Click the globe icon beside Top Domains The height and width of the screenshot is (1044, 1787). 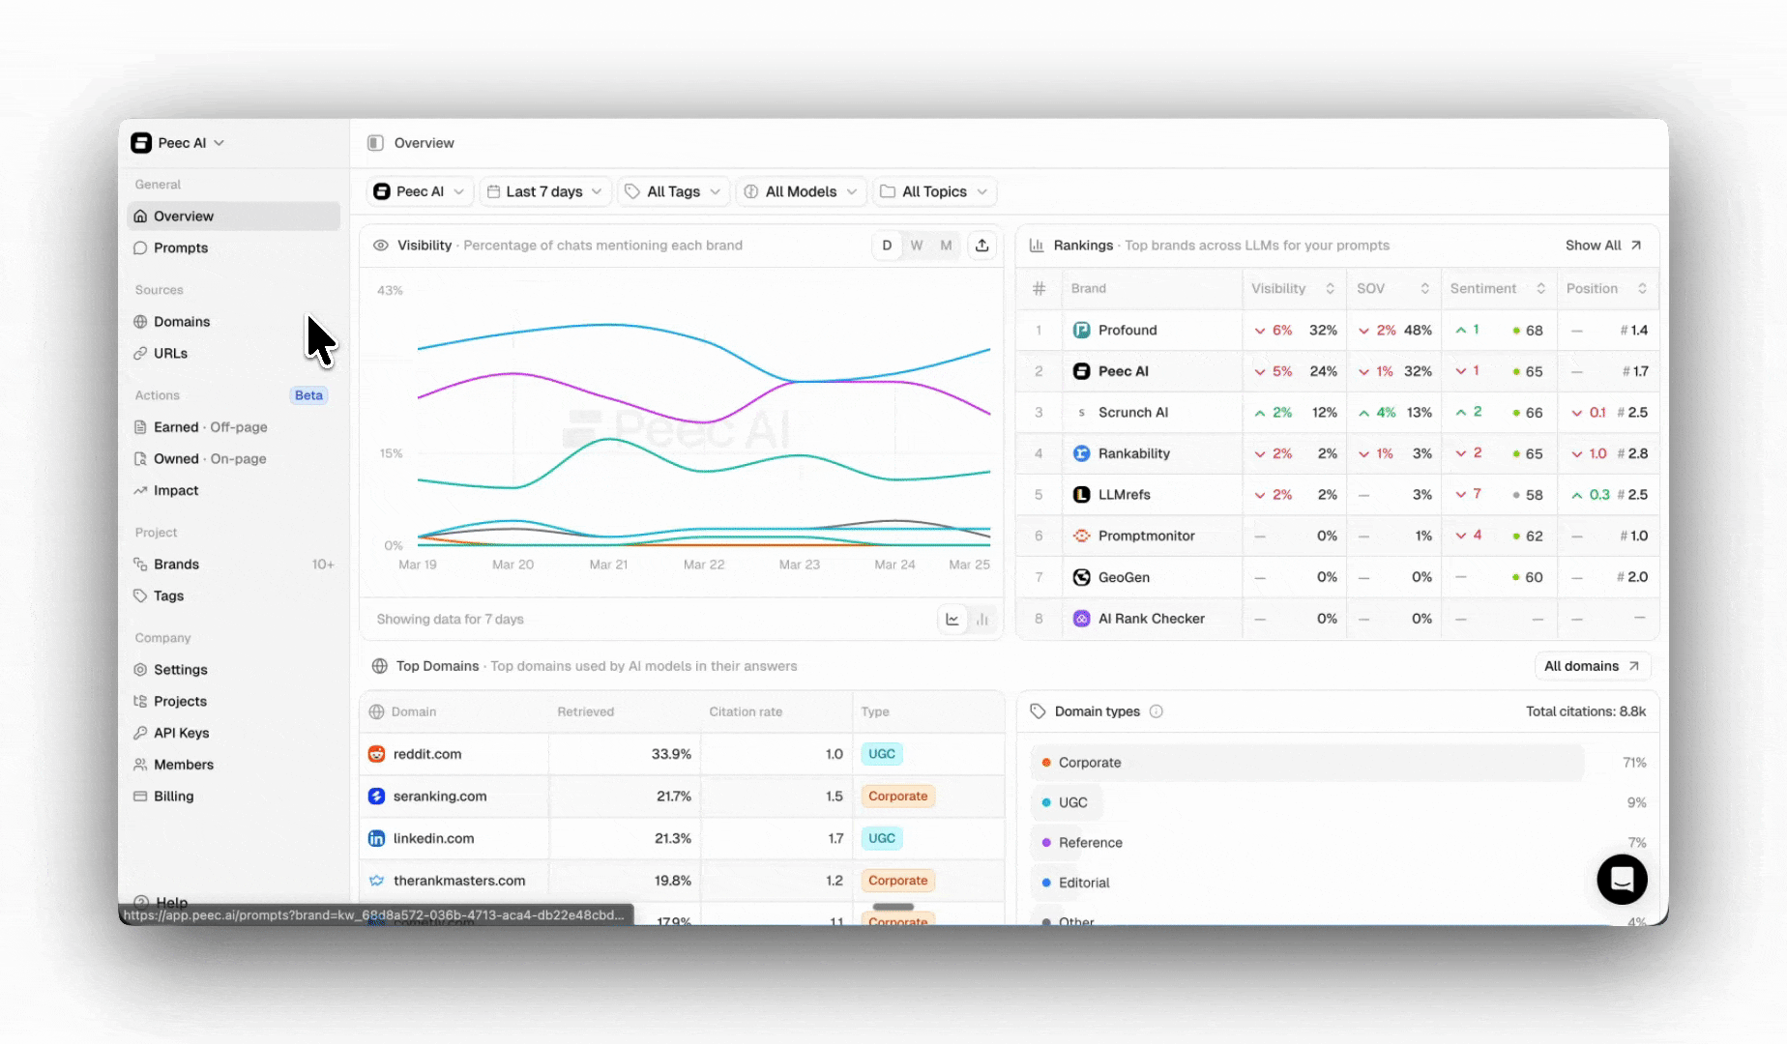click(x=380, y=666)
